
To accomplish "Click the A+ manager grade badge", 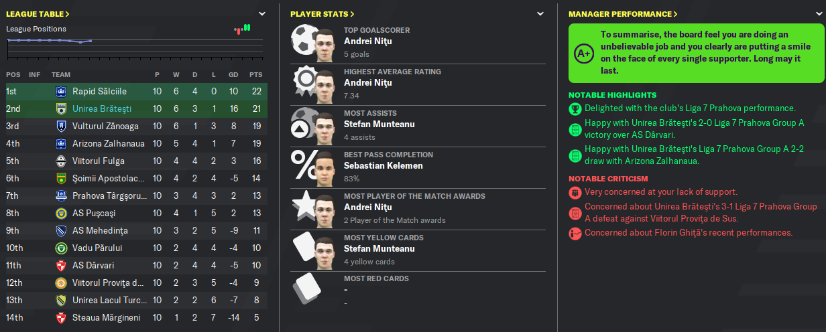I will point(584,52).
